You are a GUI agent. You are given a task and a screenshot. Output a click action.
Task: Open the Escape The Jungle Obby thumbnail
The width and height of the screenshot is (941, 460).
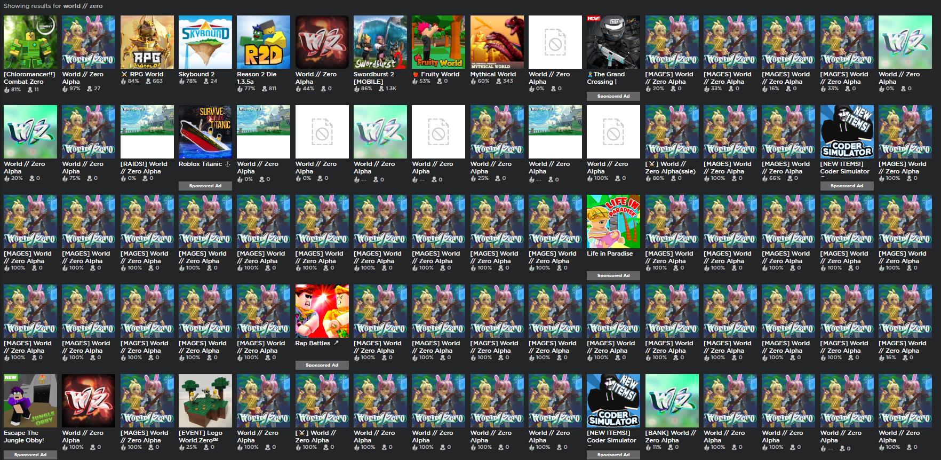(x=30, y=401)
